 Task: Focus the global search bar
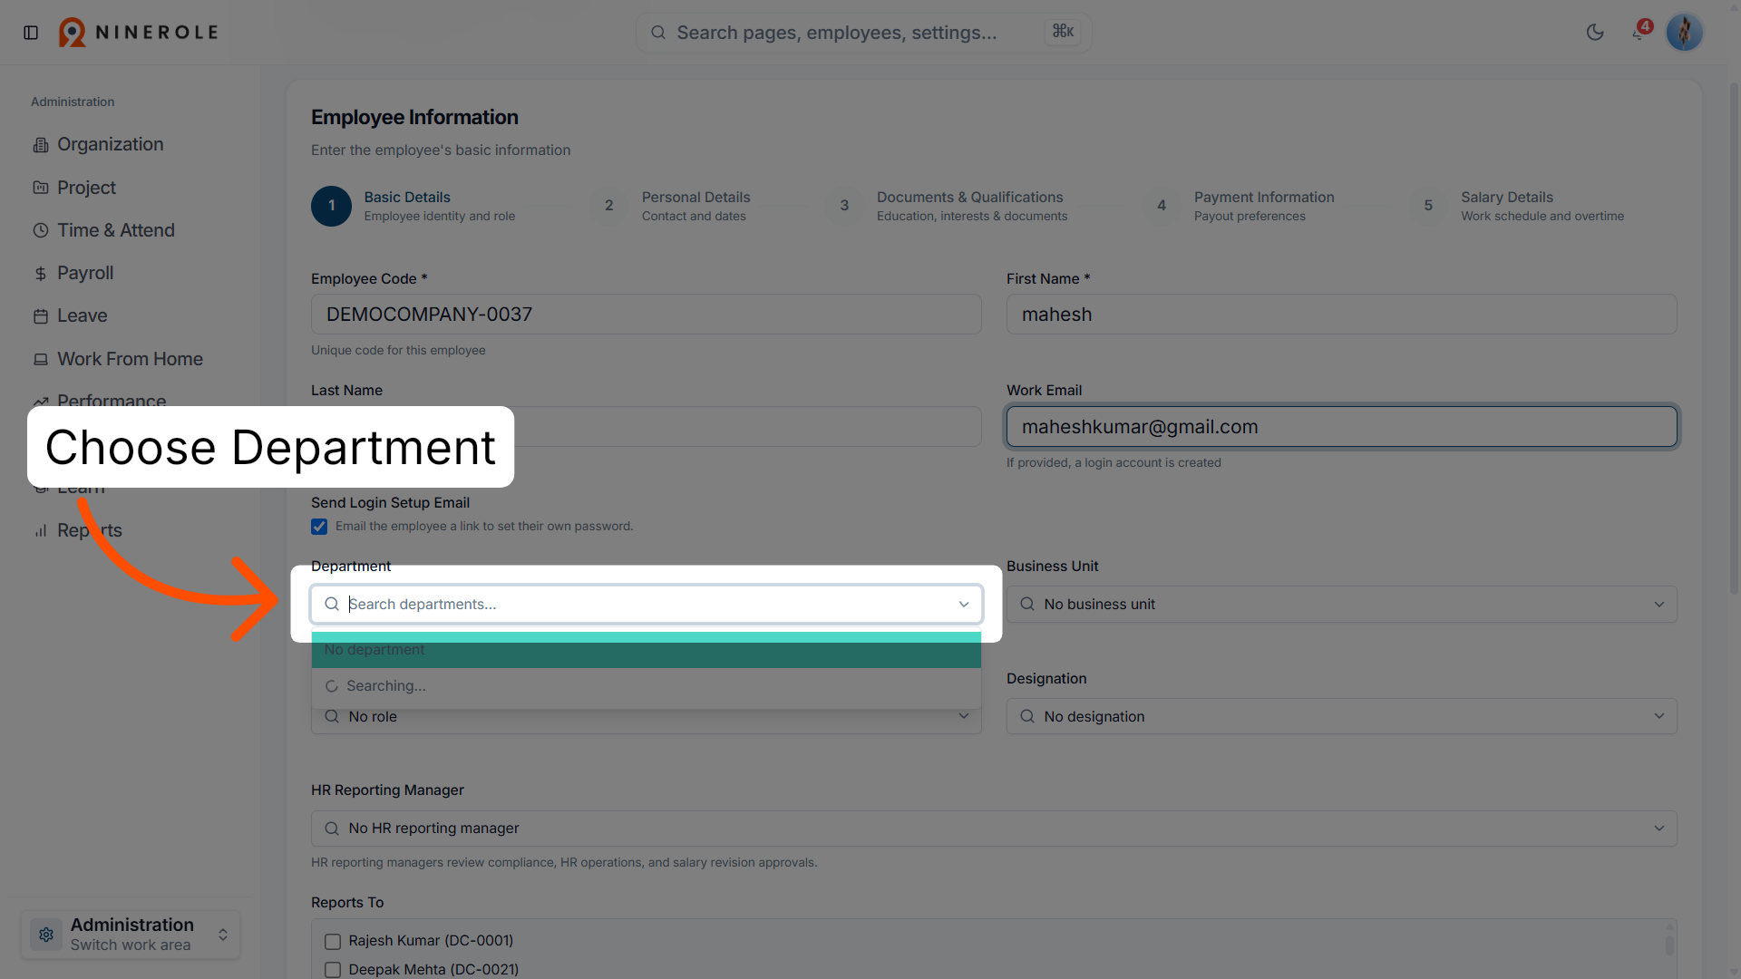(x=863, y=33)
